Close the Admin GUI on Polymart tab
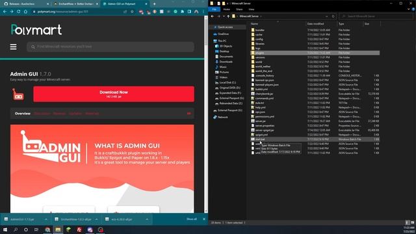Viewport: 416px width, 234px height. [146, 4]
